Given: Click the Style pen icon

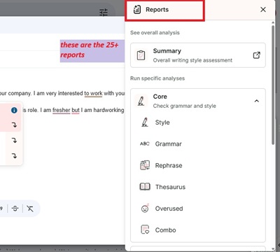Looking at the screenshot, I should 145,122.
